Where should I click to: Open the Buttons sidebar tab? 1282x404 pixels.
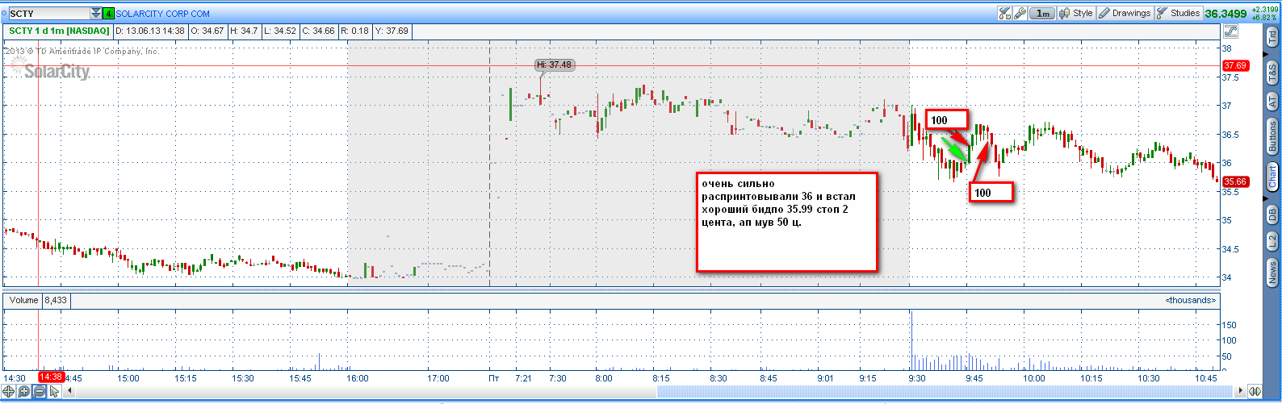(x=1272, y=136)
